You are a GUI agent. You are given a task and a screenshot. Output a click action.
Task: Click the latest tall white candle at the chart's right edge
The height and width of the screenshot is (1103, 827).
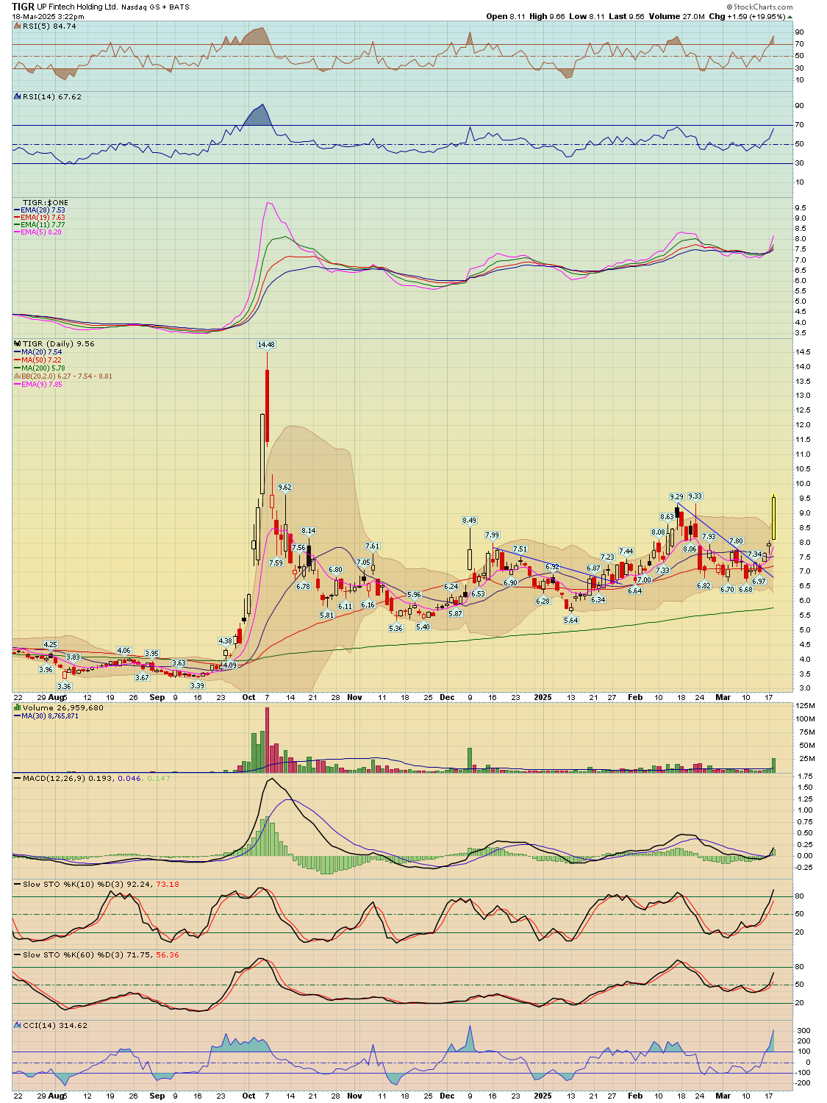[x=773, y=518]
